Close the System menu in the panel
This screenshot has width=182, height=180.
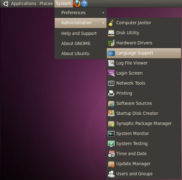click(64, 4)
